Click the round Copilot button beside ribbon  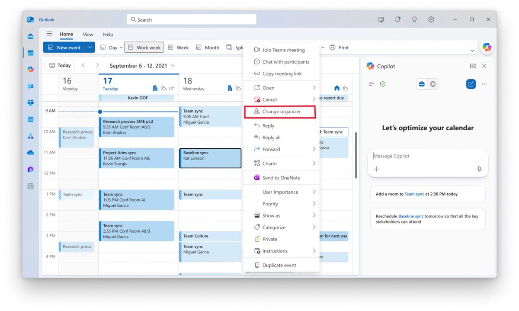[x=487, y=47]
